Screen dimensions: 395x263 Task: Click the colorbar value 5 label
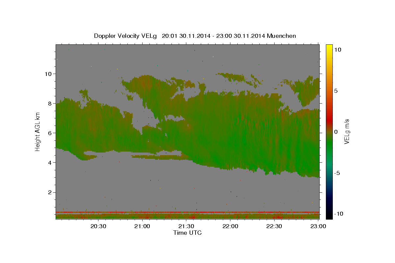click(x=336, y=90)
